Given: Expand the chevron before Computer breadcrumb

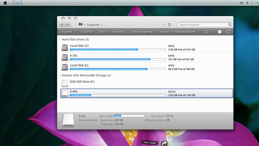Looking at the screenshot, I should point(85,25).
